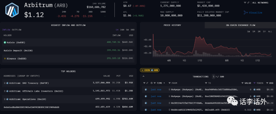Open the filter icon for the USD column
The height and width of the screenshot is (114, 276).
coord(267,83)
